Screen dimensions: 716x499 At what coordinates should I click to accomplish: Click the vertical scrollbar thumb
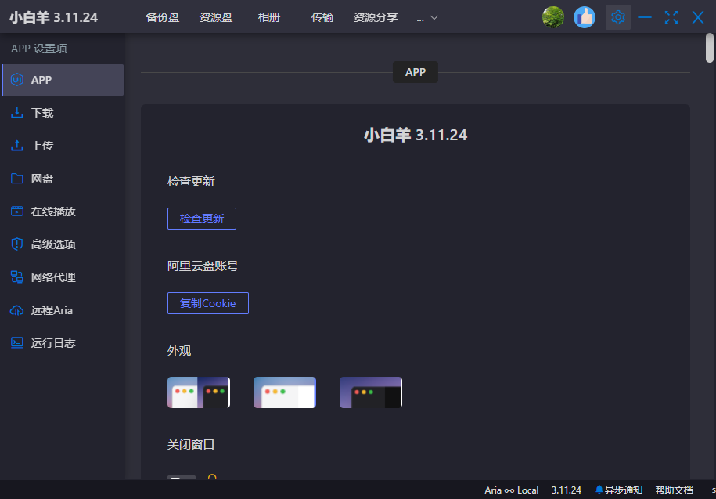709,48
